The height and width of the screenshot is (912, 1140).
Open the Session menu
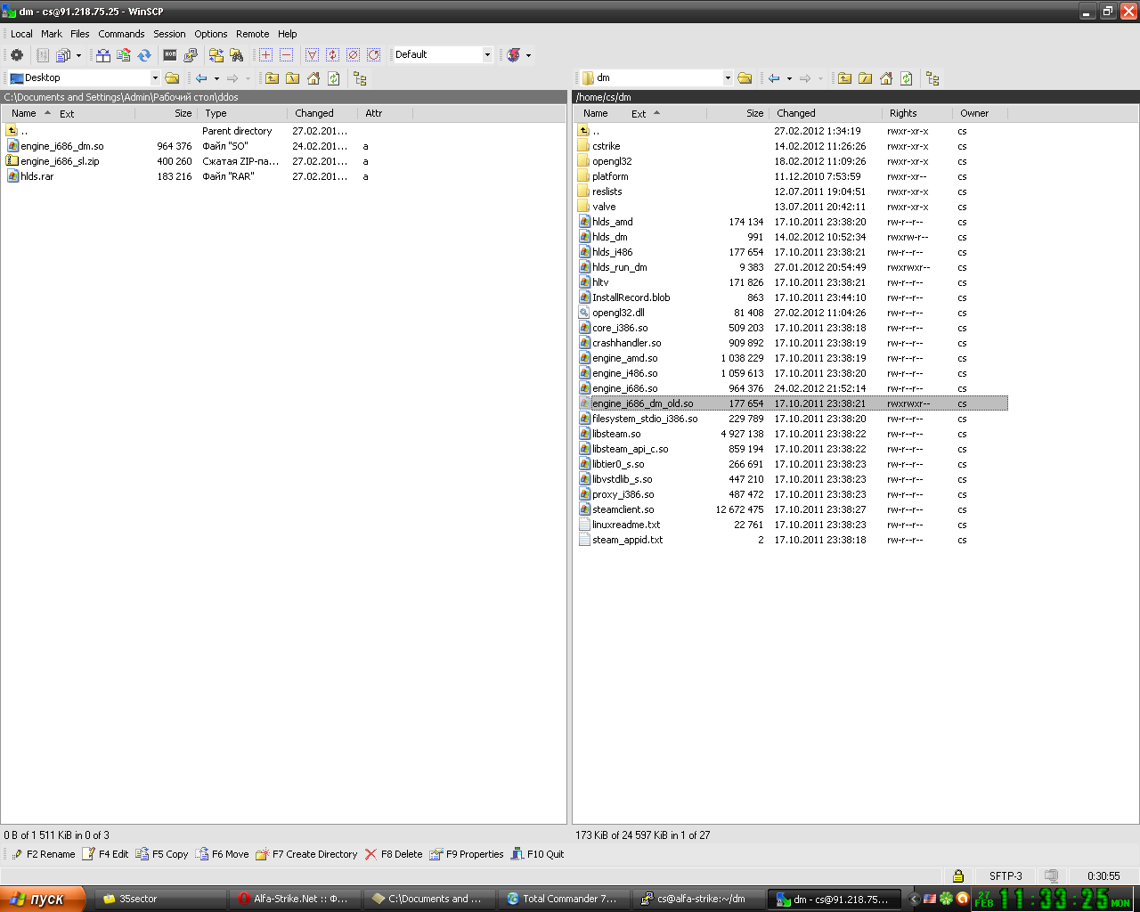coord(169,34)
